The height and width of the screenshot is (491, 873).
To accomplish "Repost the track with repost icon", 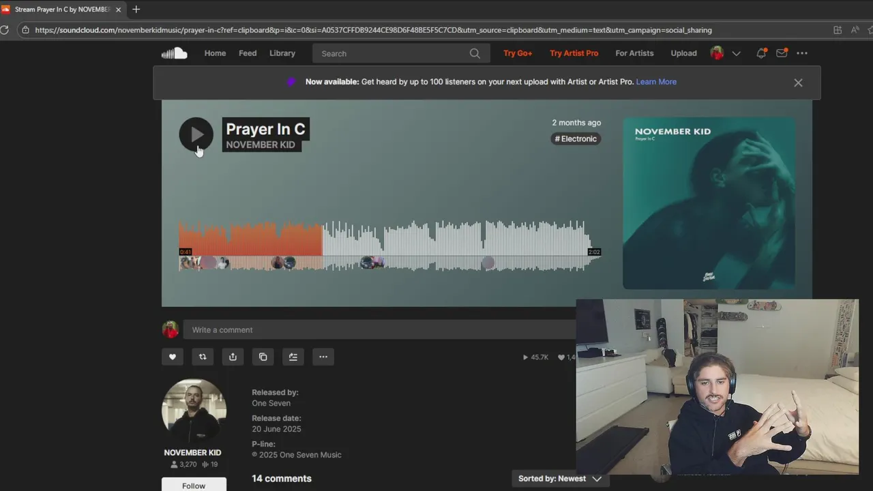I will (x=203, y=357).
